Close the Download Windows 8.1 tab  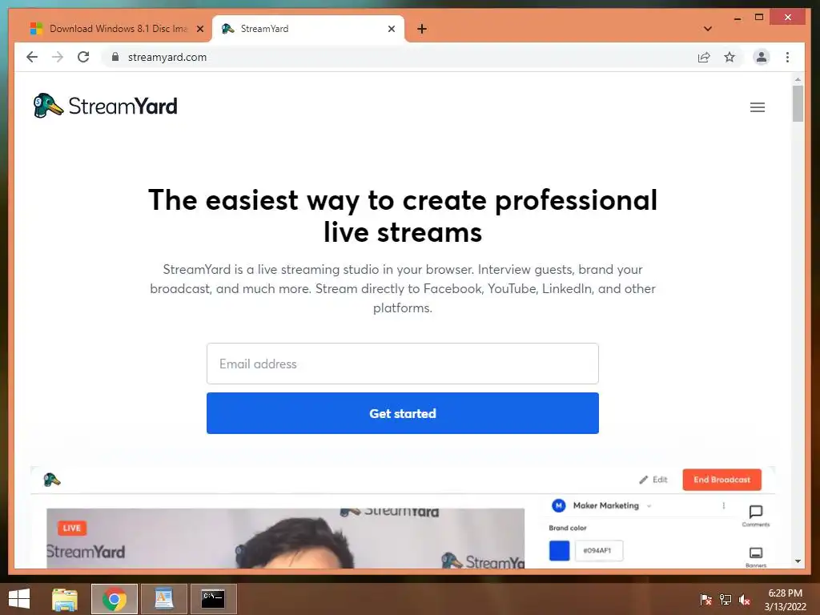[x=199, y=29]
